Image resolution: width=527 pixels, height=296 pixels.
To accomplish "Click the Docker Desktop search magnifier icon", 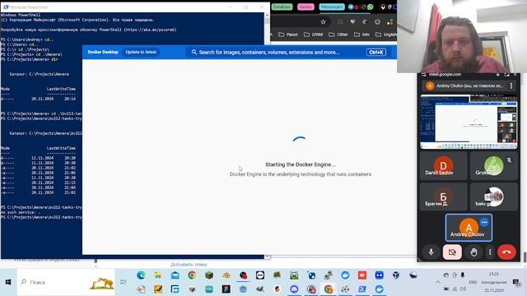I will (194, 52).
